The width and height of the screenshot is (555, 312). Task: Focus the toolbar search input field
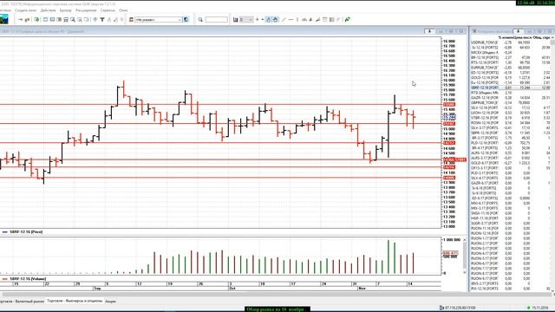pyautogui.click(x=216, y=19)
